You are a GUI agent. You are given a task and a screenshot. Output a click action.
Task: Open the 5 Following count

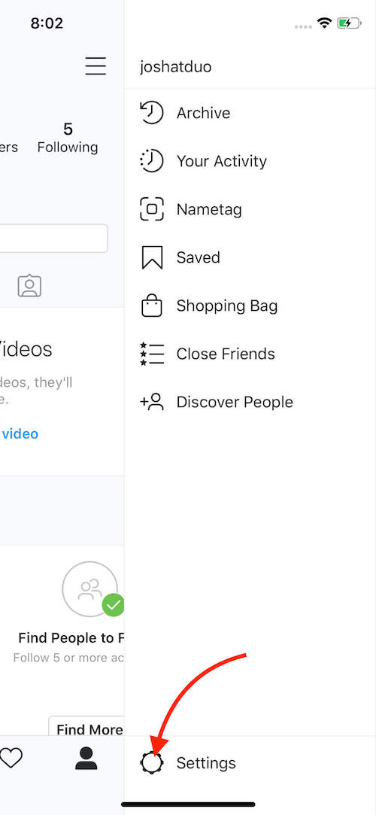(x=68, y=138)
